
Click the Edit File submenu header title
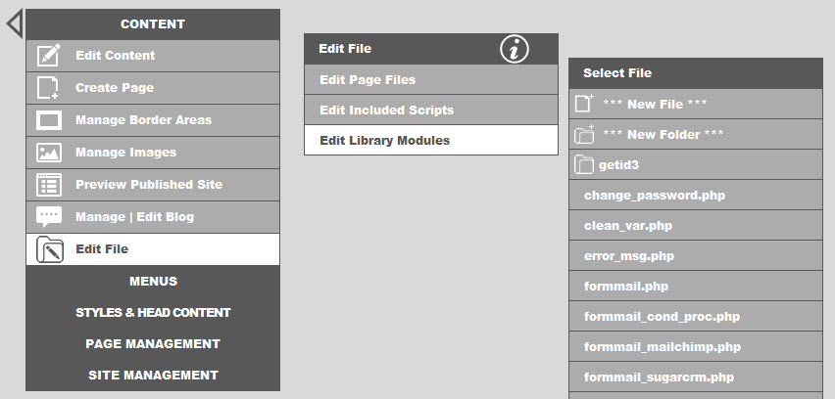tap(345, 49)
